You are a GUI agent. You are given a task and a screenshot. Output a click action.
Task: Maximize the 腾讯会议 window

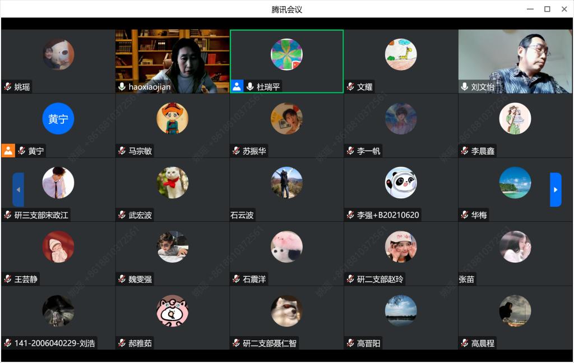coord(547,9)
